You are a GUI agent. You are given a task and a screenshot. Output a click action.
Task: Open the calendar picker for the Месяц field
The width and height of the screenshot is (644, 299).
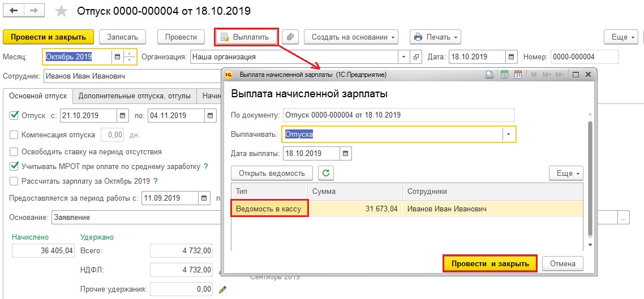pos(117,57)
